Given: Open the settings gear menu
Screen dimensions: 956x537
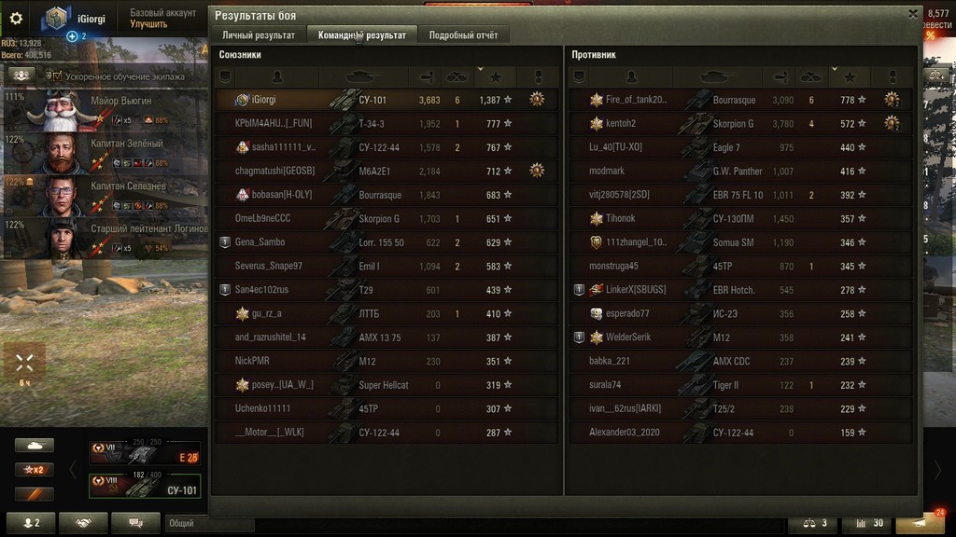Looking at the screenshot, I should pyautogui.click(x=16, y=19).
